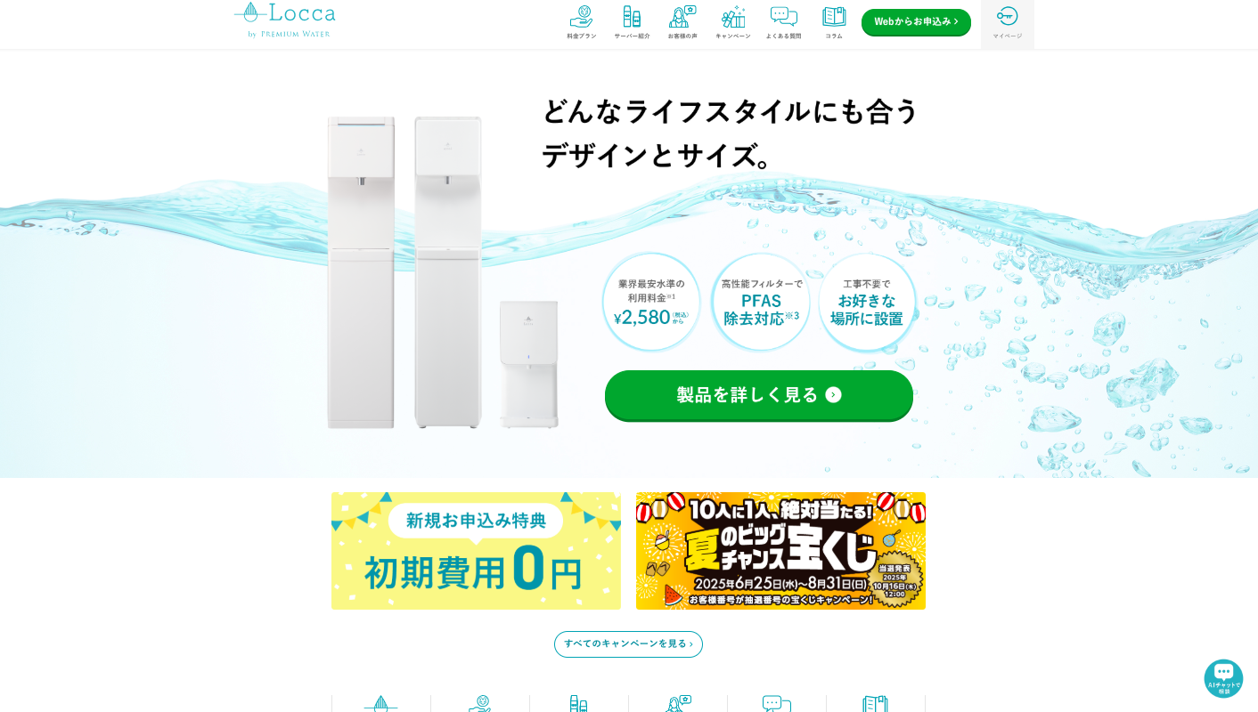Open 夏のビッグチャンス宝くじ campaign banner

pyautogui.click(x=780, y=551)
